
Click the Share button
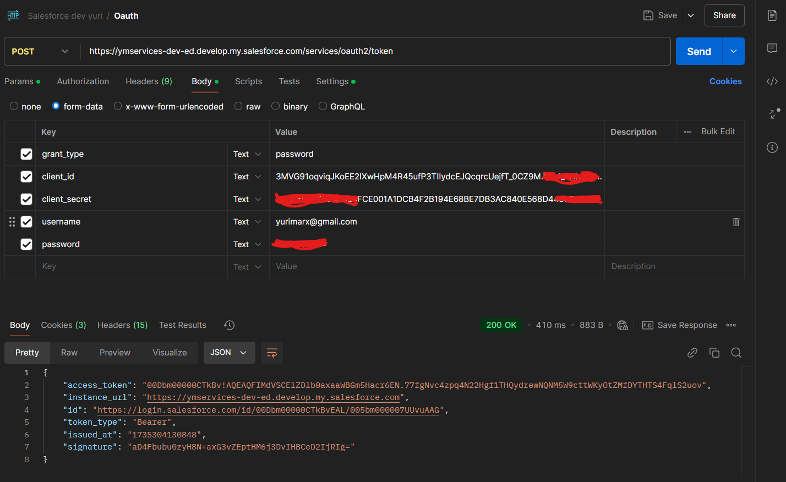coord(724,15)
